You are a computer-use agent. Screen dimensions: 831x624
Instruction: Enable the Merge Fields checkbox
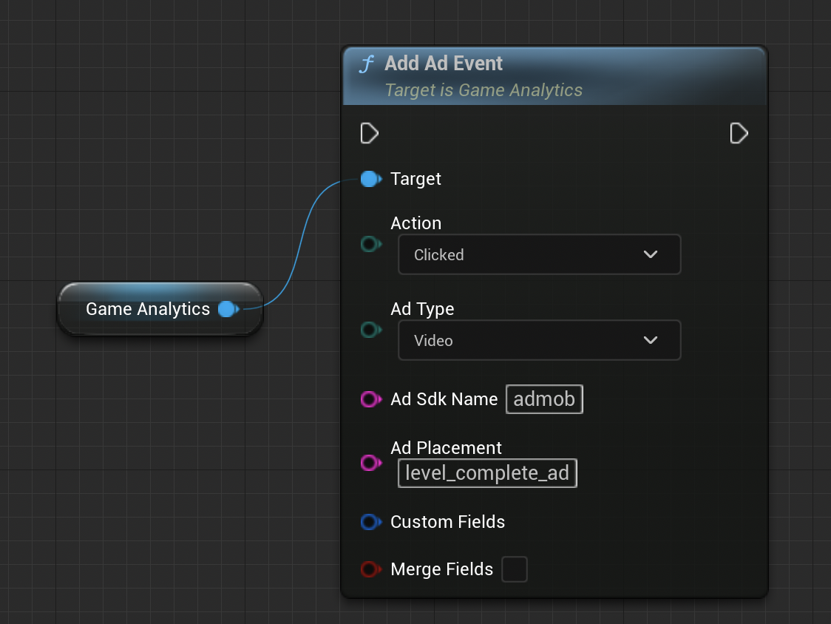tap(515, 569)
